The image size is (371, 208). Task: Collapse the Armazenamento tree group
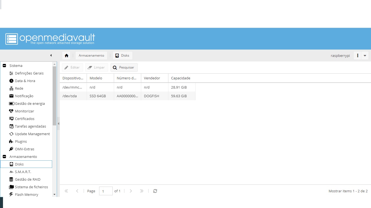click(x=4, y=157)
